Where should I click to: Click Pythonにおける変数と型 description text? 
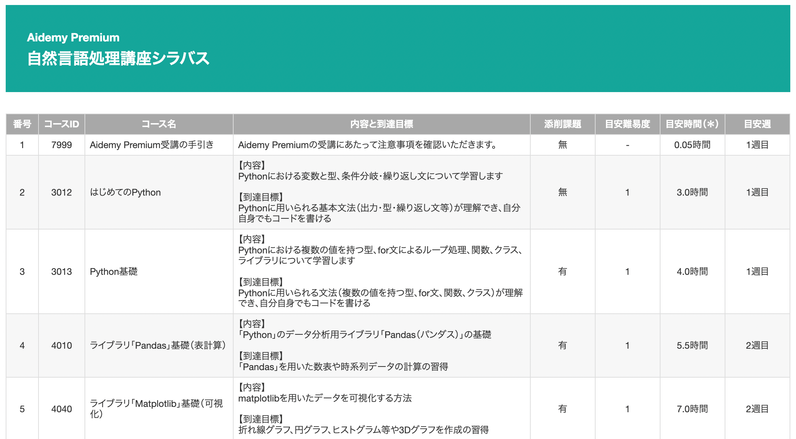coord(371,176)
